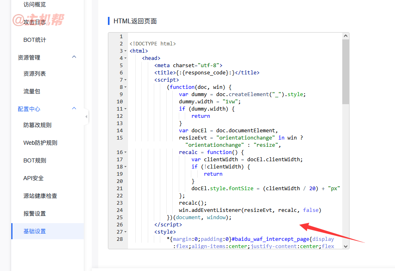395x271 pixels.
Task: Click the #baidu_waf_intercept_page style line
Action: click(x=250, y=239)
